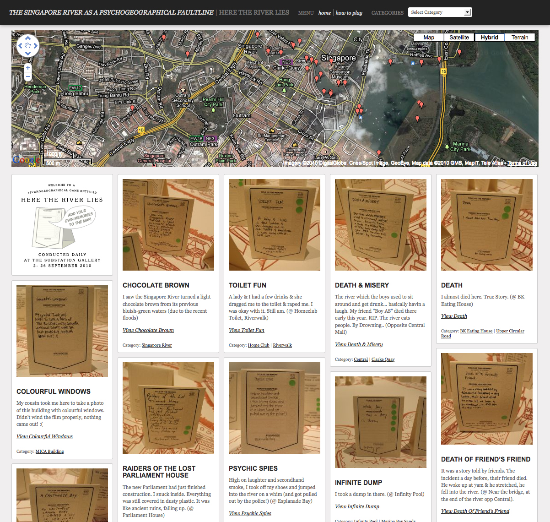This screenshot has width=550, height=522.
Task: Open the View Chocolate Brown link
Action: click(x=148, y=330)
